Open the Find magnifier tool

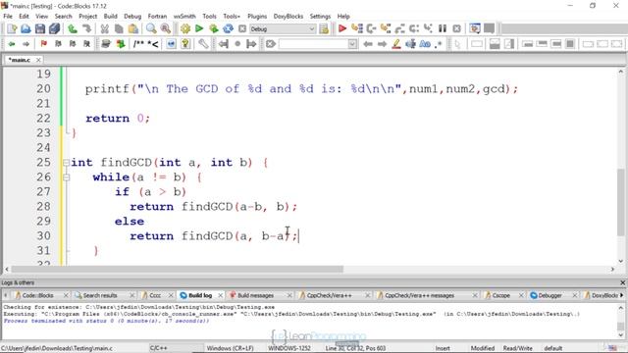pyautogui.click(x=151, y=28)
